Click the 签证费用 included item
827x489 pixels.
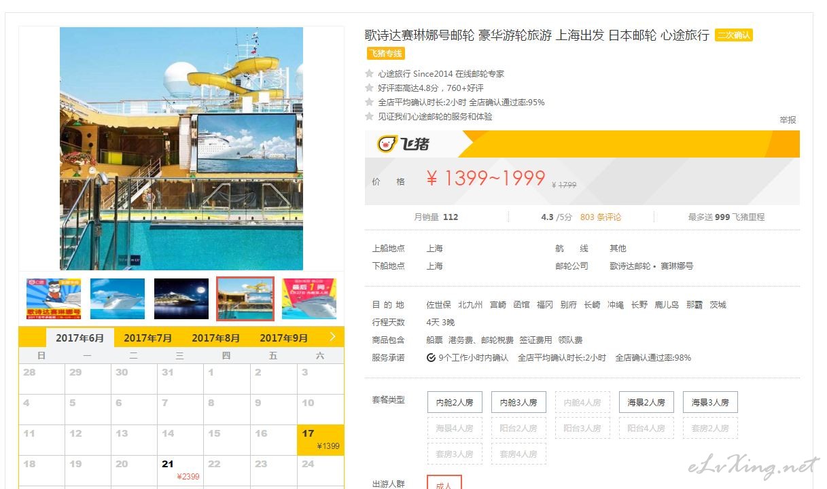[x=535, y=340]
